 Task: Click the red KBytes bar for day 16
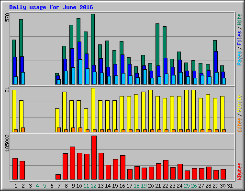(x=122, y=168)
